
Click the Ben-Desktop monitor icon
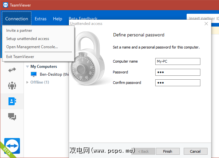click(34, 74)
